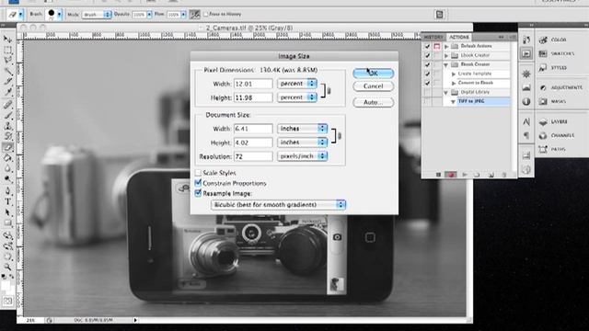Toggle Quick Mask mode icon
The height and width of the screenshot is (331, 589).
coord(7,301)
